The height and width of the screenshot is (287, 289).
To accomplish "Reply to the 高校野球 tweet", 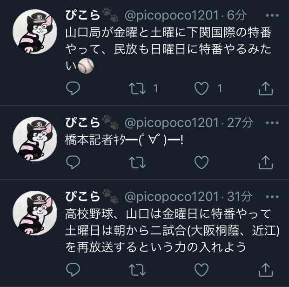I will pos(73,270).
